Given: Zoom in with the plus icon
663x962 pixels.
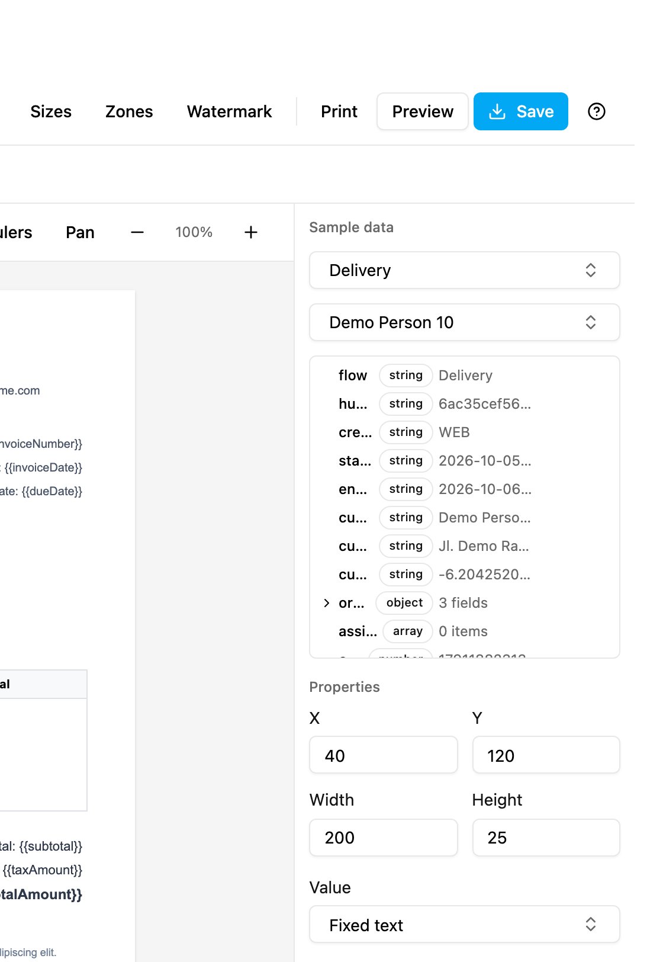Looking at the screenshot, I should pos(251,232).
